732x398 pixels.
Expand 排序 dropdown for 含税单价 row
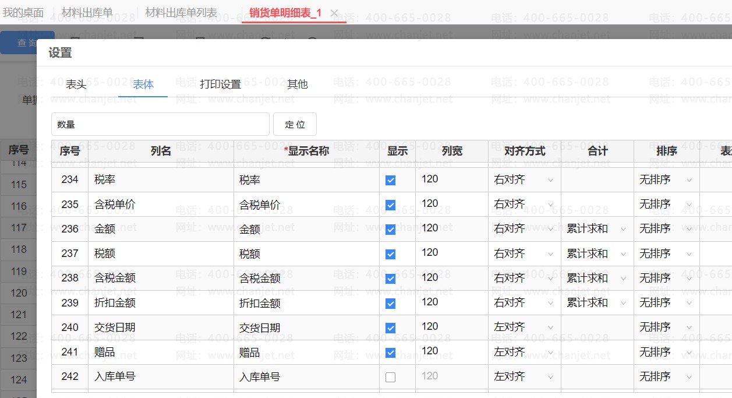666,205
